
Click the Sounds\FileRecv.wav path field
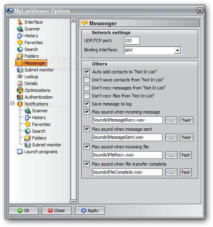click(127, 155)
